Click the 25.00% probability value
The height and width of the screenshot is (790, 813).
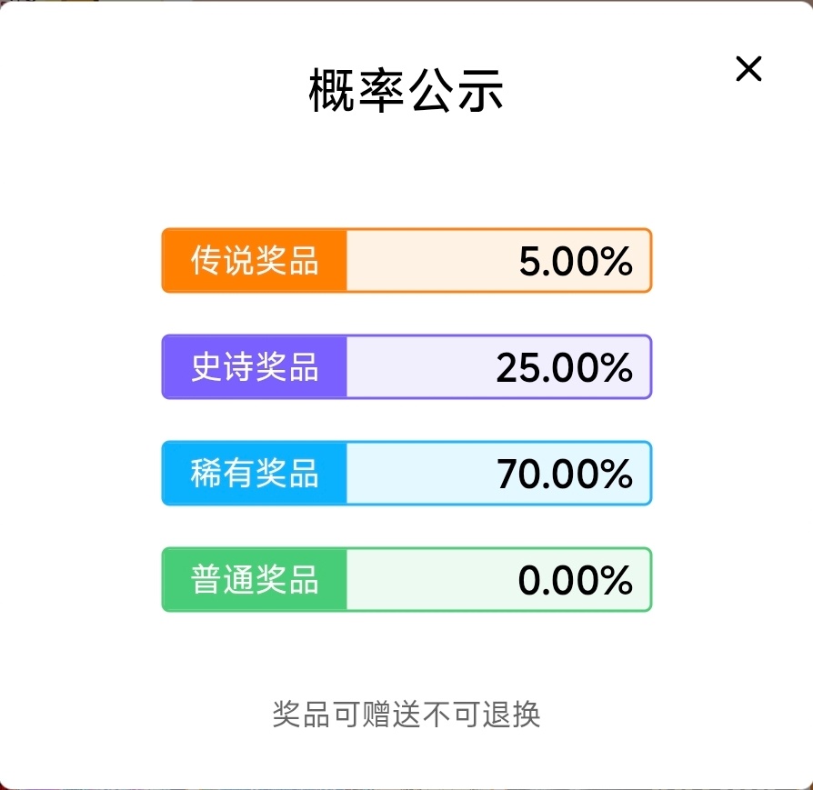[x=564, y=368]
